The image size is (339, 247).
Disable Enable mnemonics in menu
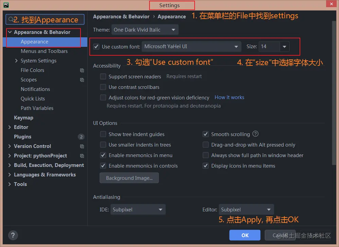click(x=103, y=155)
